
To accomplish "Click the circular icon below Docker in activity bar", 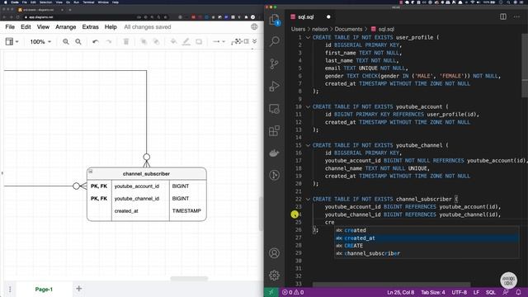I will [275, 175].
